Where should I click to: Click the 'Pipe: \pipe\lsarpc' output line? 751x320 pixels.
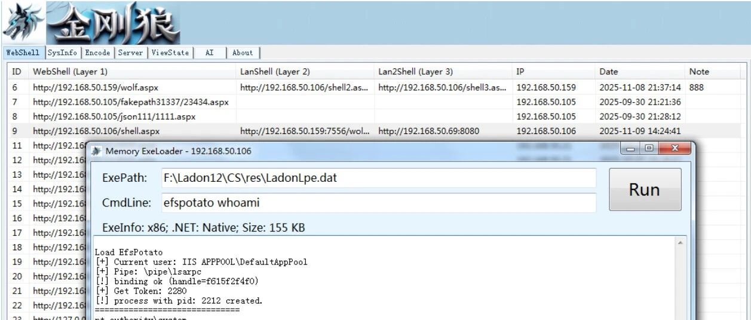coord(148,272)
